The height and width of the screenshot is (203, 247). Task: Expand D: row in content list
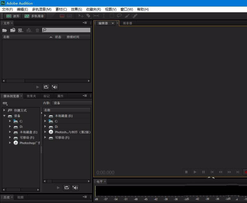tap(45, 127)
